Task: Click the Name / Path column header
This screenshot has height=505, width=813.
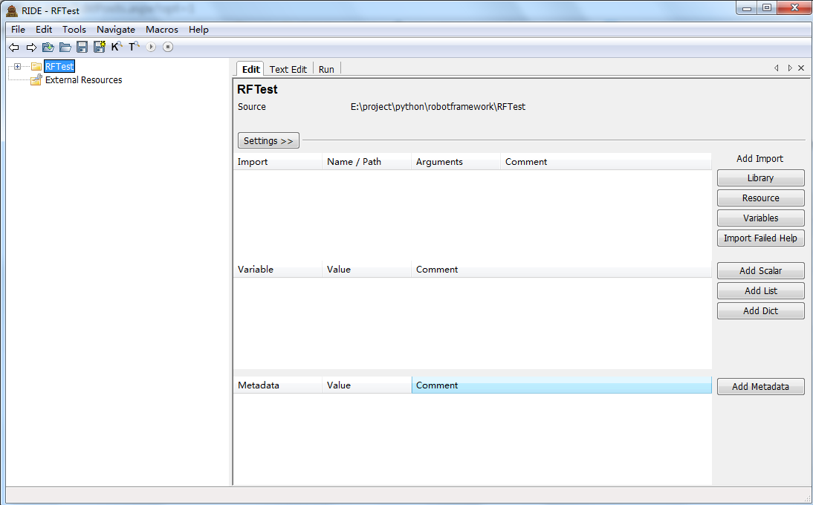Action: click(366, 162)
